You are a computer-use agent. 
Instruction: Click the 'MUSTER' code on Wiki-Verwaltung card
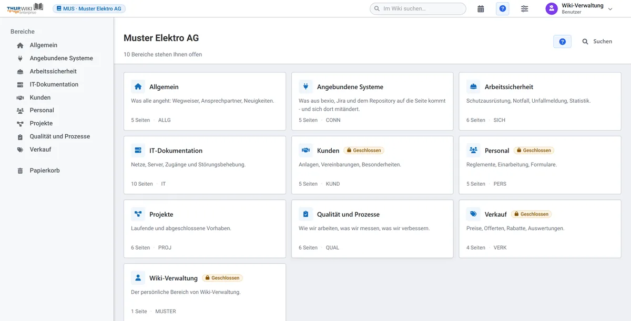(x=166, y=312)
